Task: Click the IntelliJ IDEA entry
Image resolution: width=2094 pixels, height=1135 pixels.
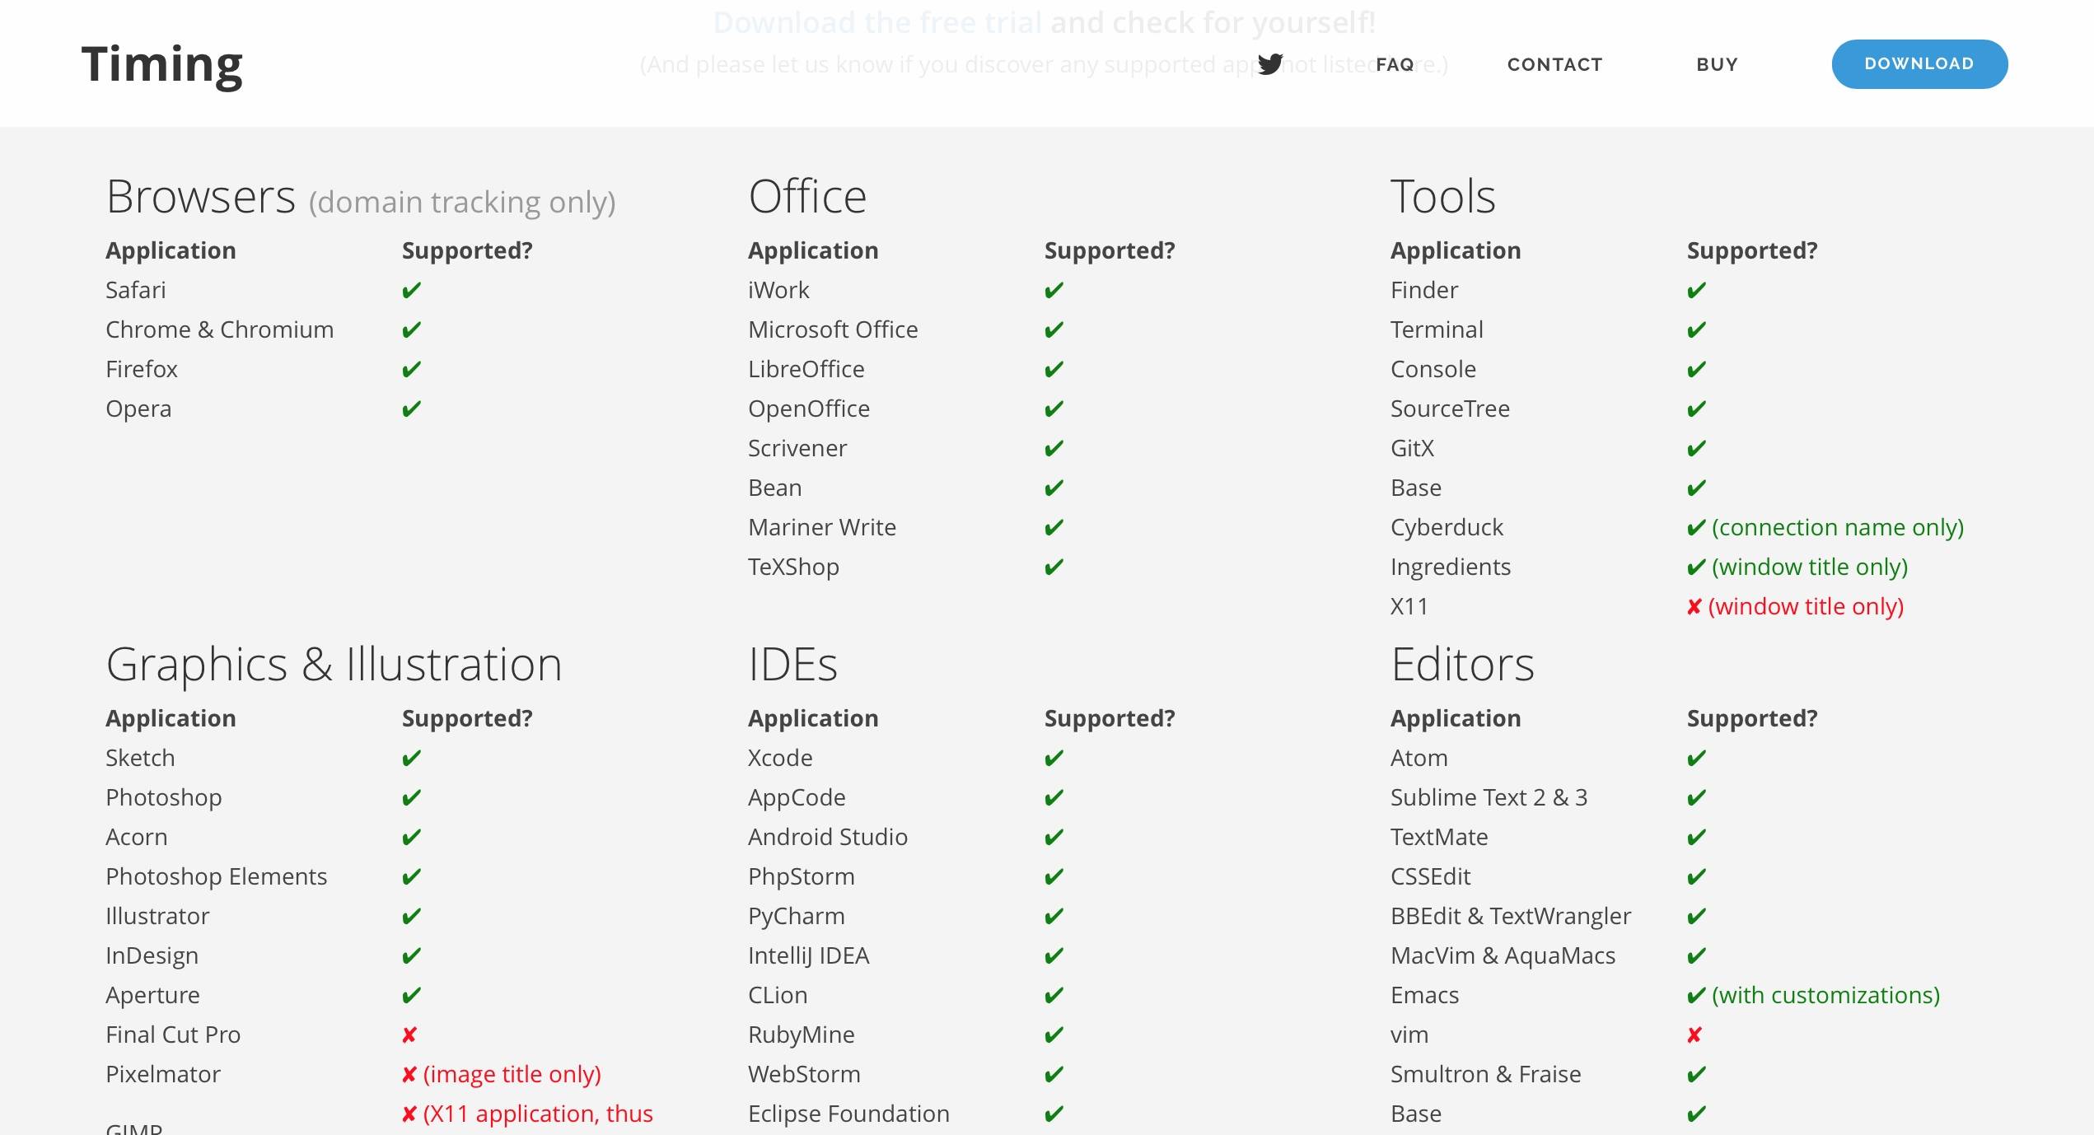Action: click(808, 955)
